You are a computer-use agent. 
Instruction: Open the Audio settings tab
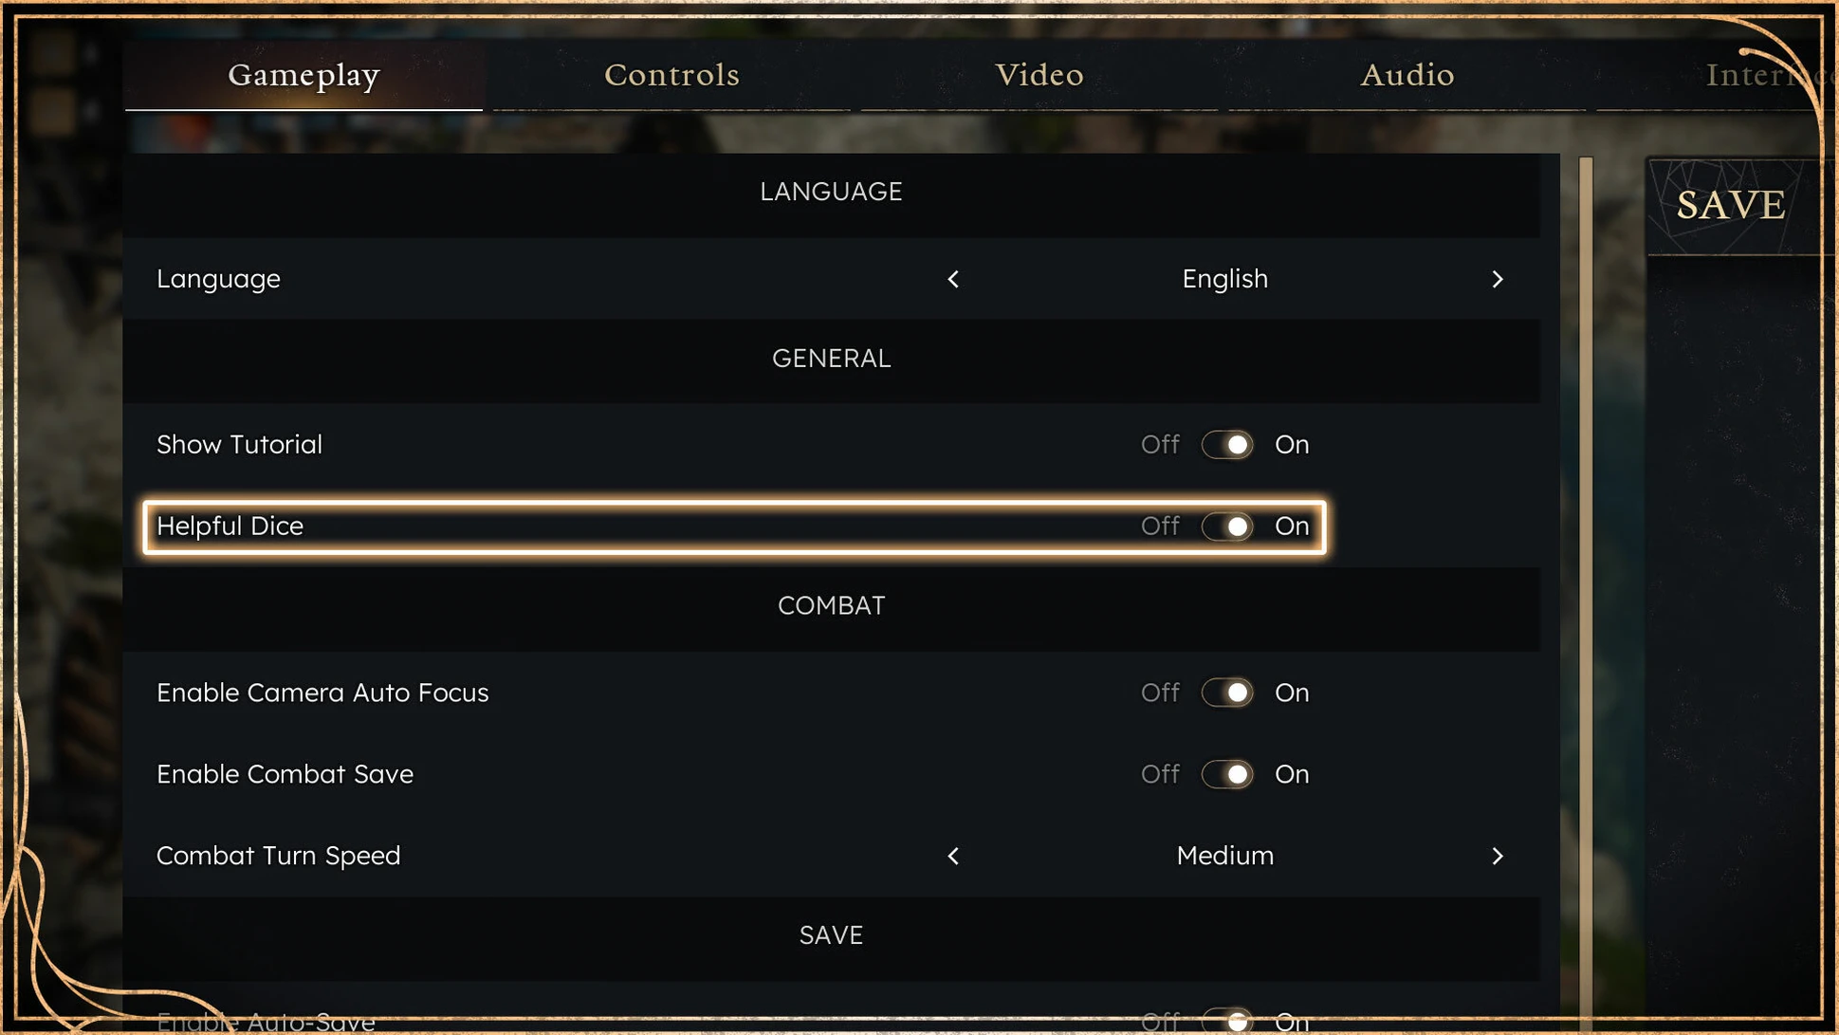point(1407,75)
